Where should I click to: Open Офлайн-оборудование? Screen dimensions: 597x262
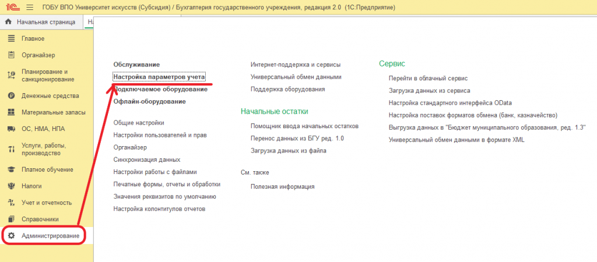tap(150, 101)
